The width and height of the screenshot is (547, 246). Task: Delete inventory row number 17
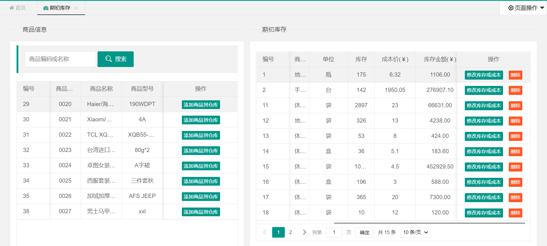click(515, 198)
